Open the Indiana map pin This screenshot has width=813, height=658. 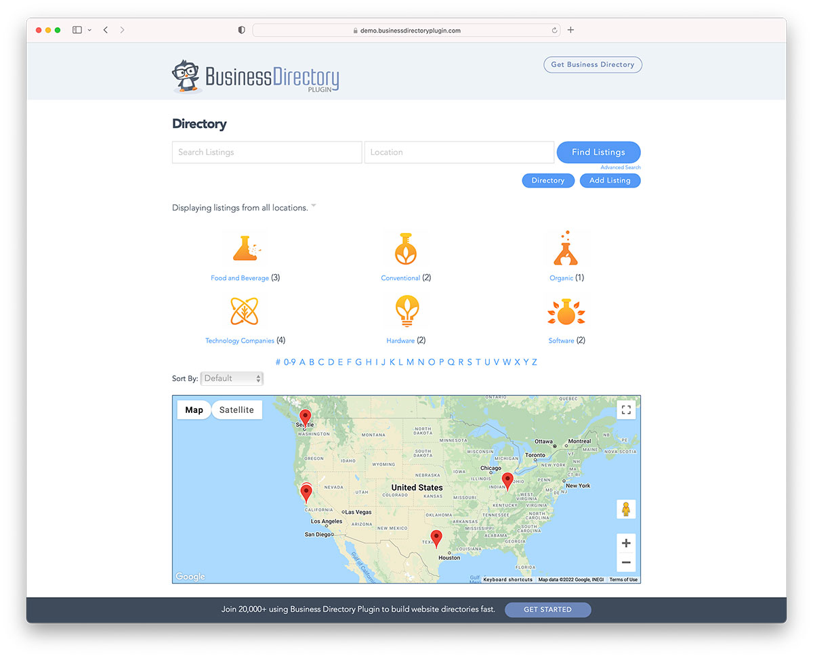click(x=507, y=481)
